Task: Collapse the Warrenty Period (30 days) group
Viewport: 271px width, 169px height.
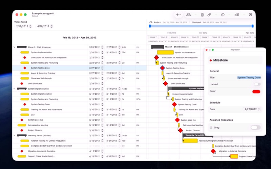Action: 14,136
